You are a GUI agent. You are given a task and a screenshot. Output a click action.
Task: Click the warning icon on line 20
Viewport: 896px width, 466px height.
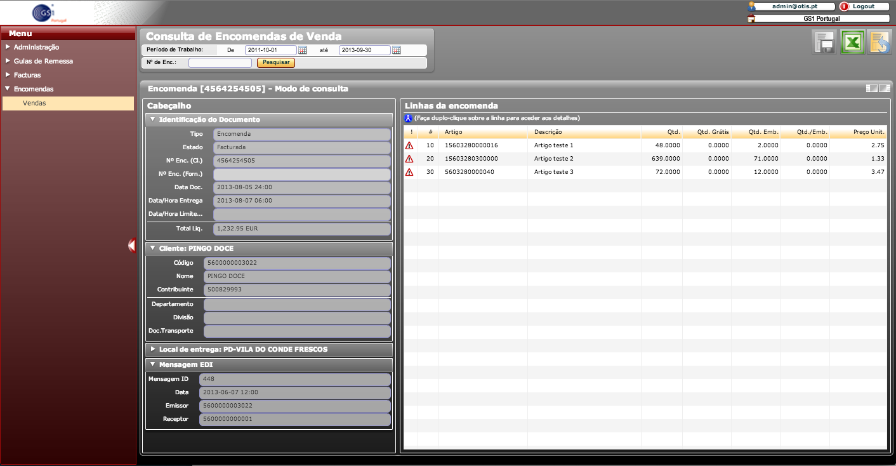(x=409, y=159)
